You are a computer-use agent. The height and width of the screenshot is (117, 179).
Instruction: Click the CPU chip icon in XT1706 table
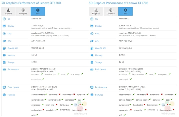[92, 34]
